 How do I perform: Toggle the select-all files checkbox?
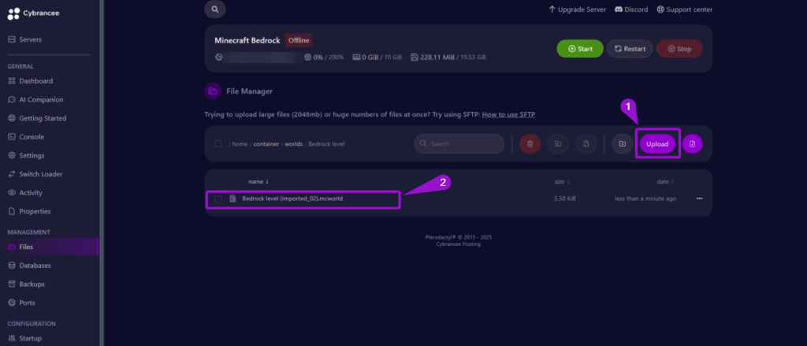pyautogui.click(x=218, y=143)
